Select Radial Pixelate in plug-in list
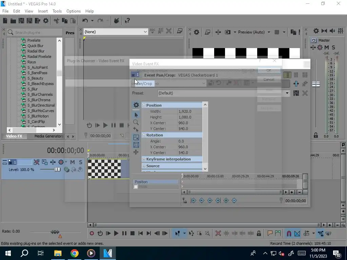 pyautogui.click(x=39, y=57)
